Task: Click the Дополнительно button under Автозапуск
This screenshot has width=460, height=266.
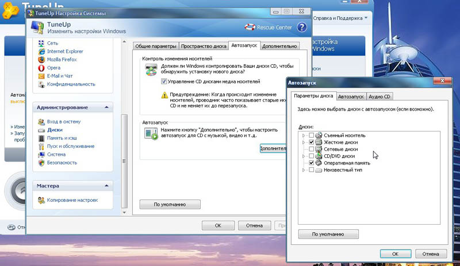Action: pyautogui.click(x=273, y=148)
